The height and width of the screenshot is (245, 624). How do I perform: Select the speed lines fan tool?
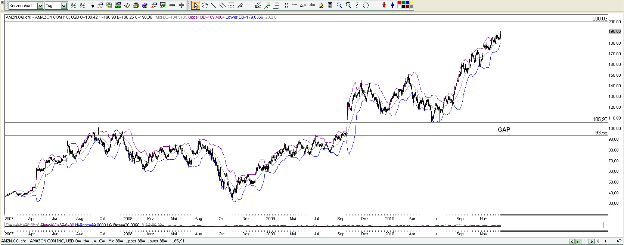coord(240,5)
